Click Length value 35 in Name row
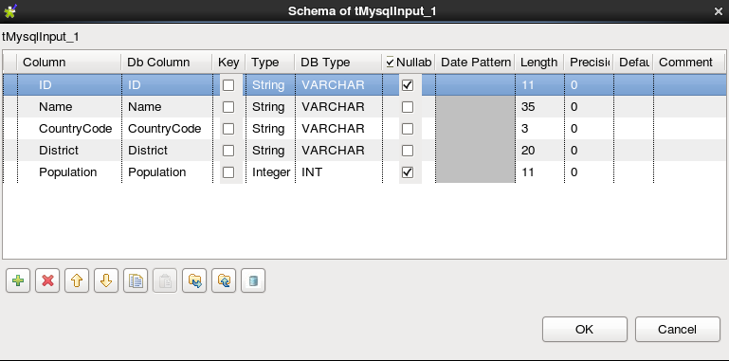This screenshot has height=361, width=729. coord(539,107)
